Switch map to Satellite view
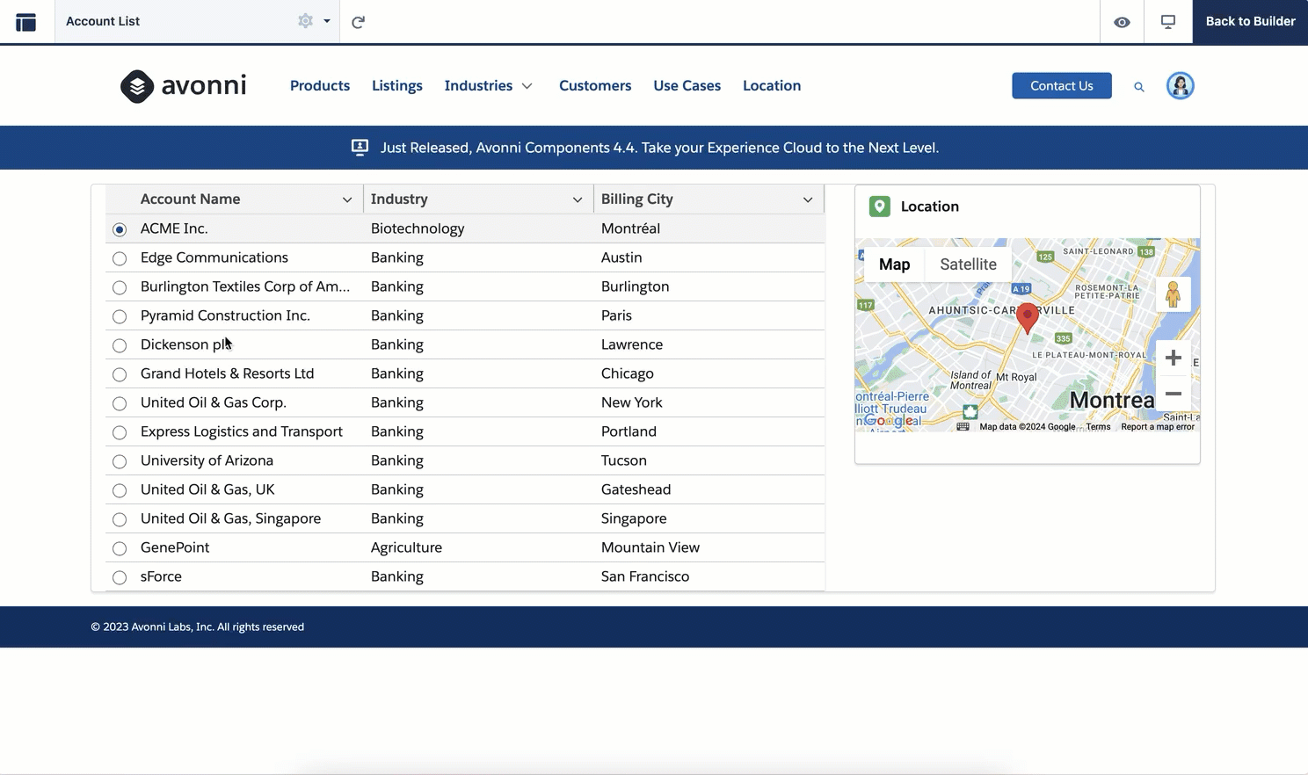 point(968,264)
